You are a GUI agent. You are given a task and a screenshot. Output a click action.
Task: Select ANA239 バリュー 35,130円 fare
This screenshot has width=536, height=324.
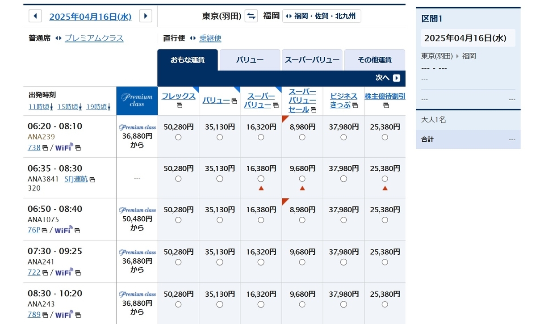click(220, 137)
